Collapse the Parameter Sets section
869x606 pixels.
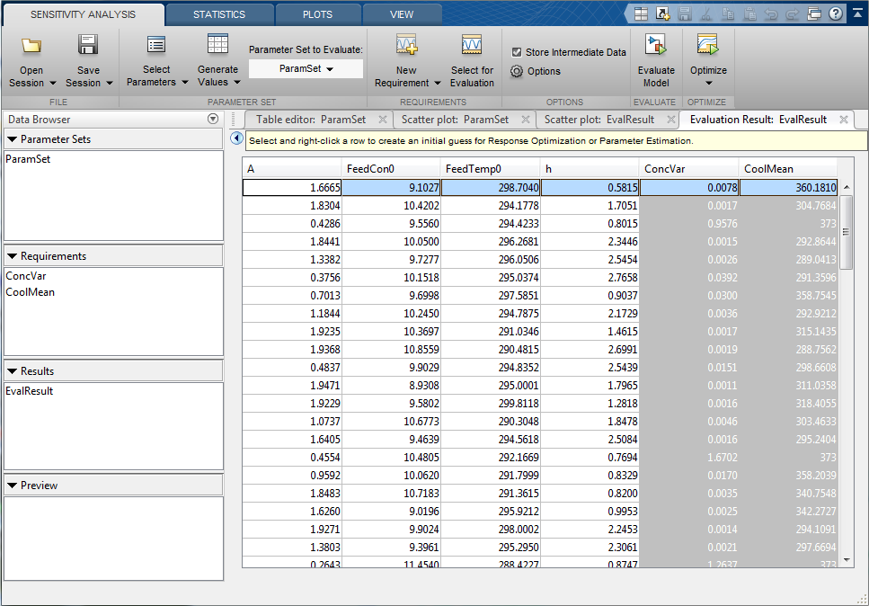coord(13,139)
